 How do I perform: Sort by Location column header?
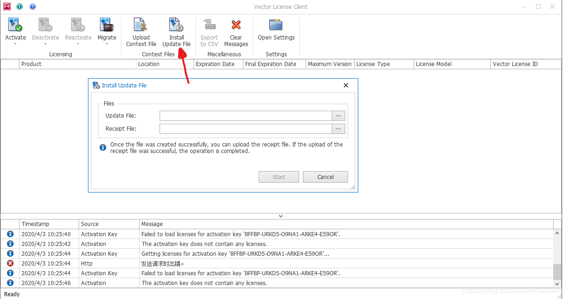coord(165,64)
